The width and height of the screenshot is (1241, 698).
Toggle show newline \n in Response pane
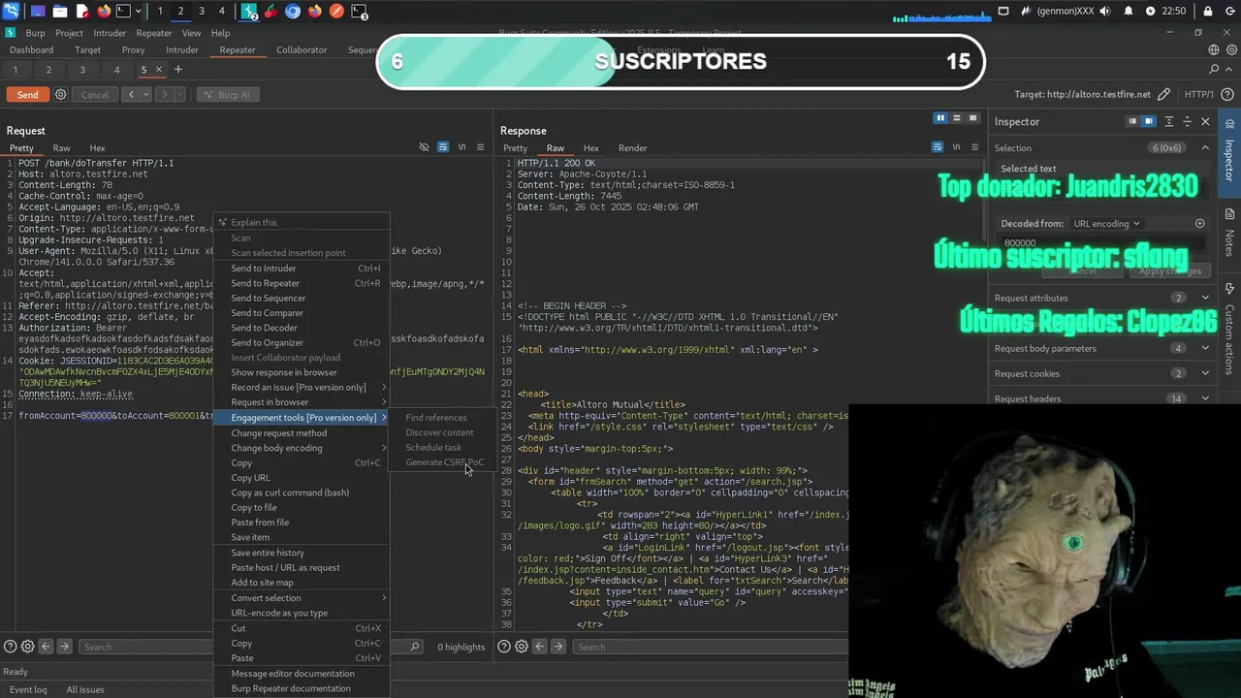(x=956, y=147)
